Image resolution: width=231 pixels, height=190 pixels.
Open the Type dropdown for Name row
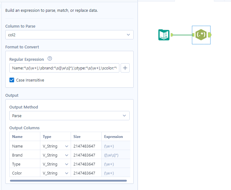tap(66, 146)
